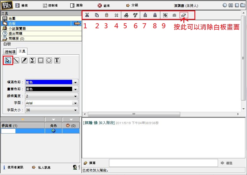Select the Pen freehand drawing tool
The height and width of the screenshot is (175, 247).
24,60
